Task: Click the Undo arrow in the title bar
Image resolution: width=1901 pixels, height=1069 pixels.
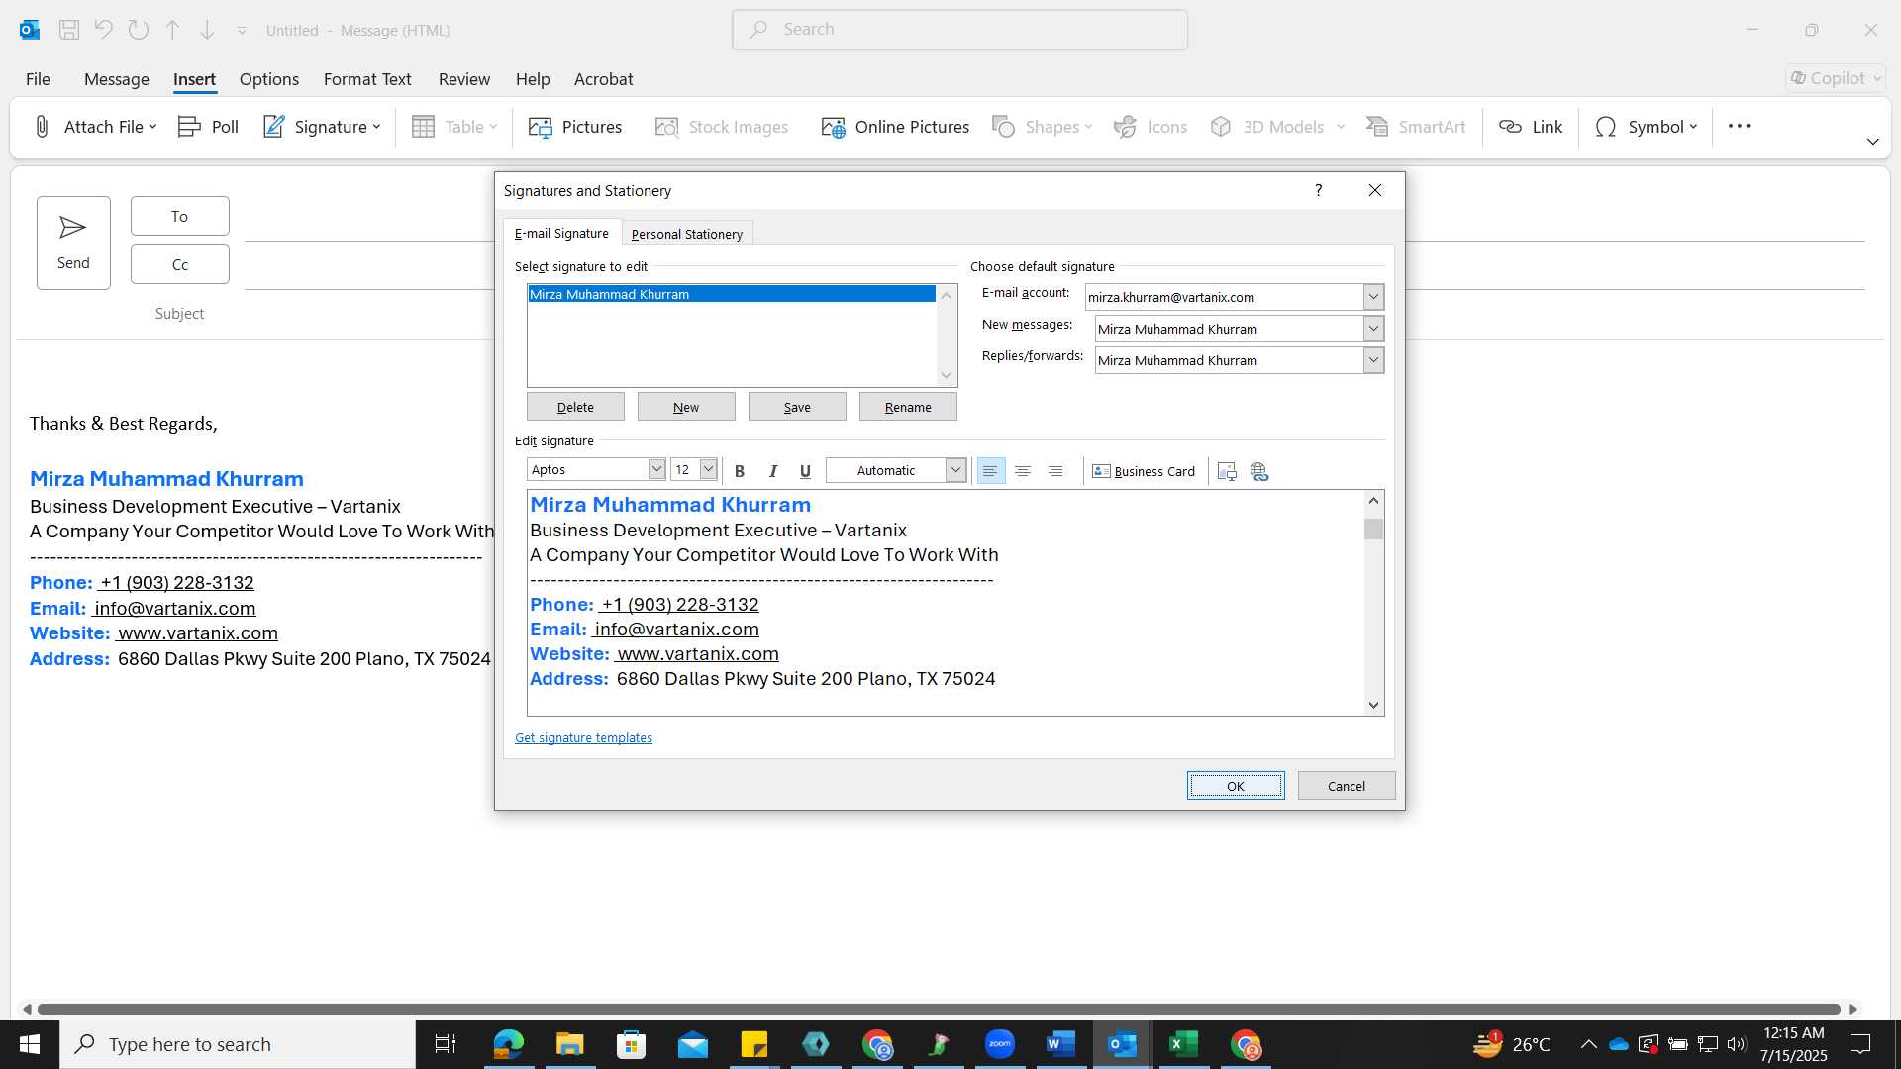Action: pyautogui.click(x=104, y=30)
